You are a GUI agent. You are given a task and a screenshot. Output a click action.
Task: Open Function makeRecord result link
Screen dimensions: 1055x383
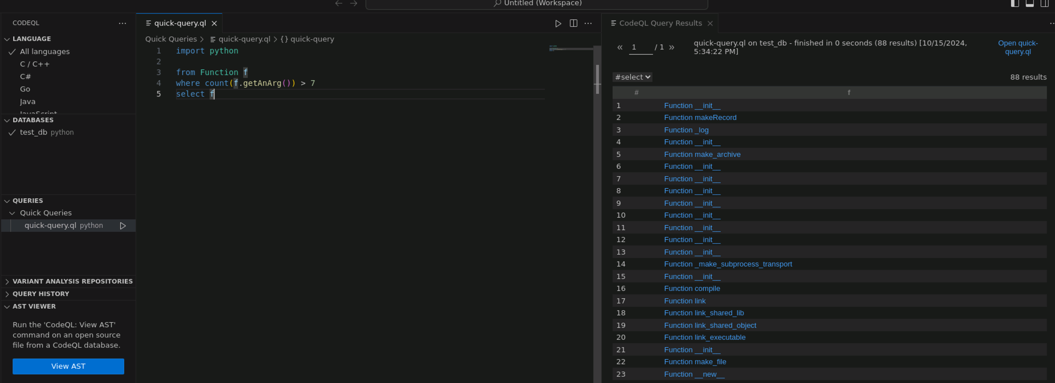click(x=700, y=118)
